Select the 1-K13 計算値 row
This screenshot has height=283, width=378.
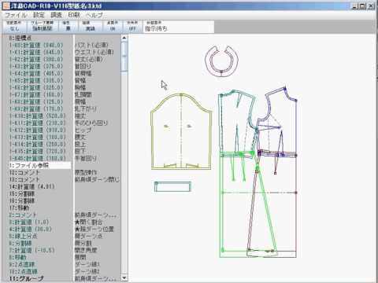[38, 138]
